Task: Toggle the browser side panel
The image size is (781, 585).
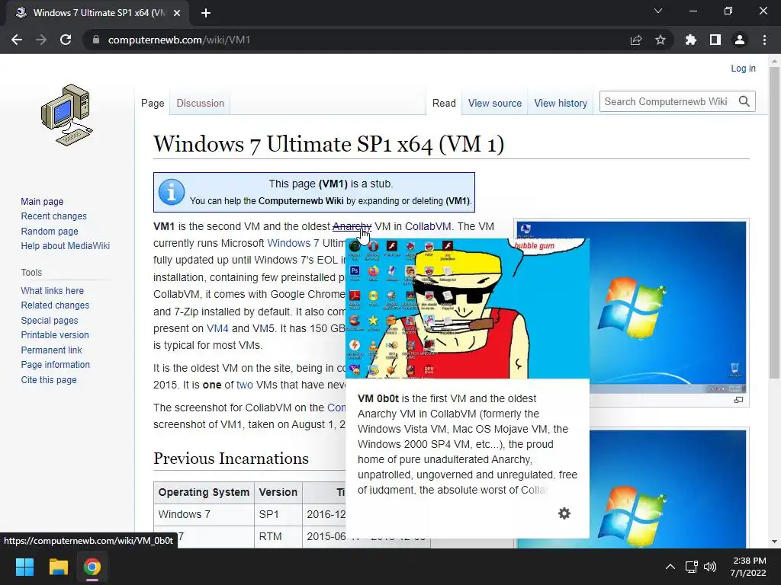Action: pos(715,40)
